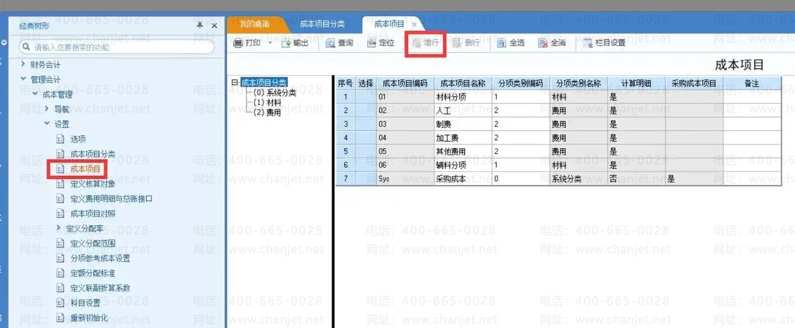Click the 定位 locate toolbar icon
795x328 pixels.
click(372, 43)
